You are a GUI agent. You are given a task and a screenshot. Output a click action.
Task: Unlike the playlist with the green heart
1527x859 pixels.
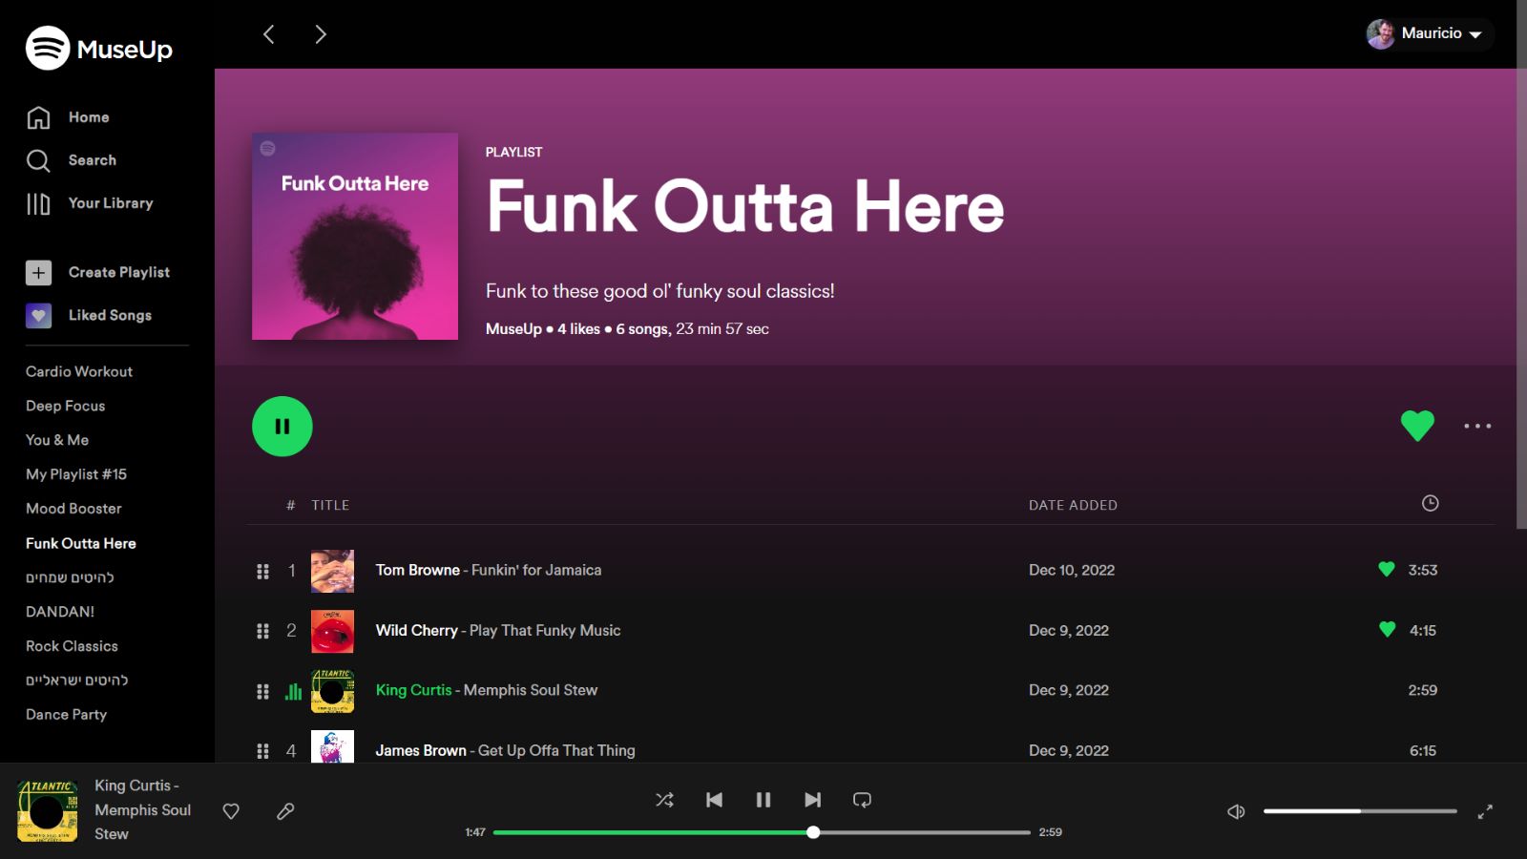[1417, 426]
